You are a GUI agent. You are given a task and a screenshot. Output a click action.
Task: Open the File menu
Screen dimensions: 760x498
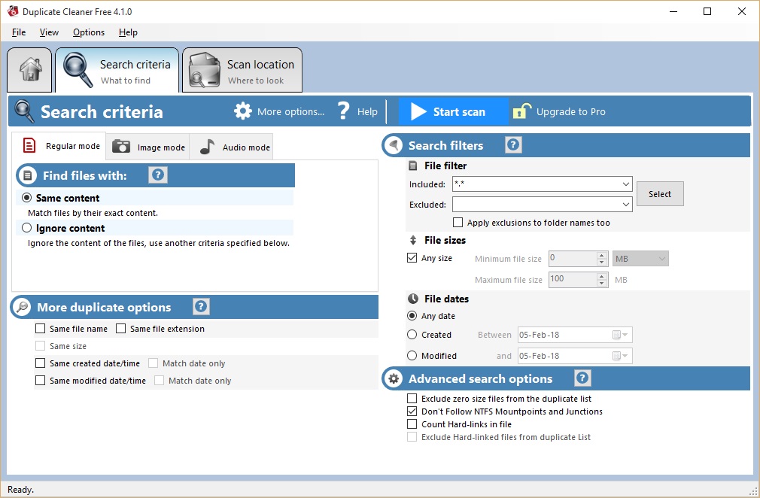coord(19,32)
